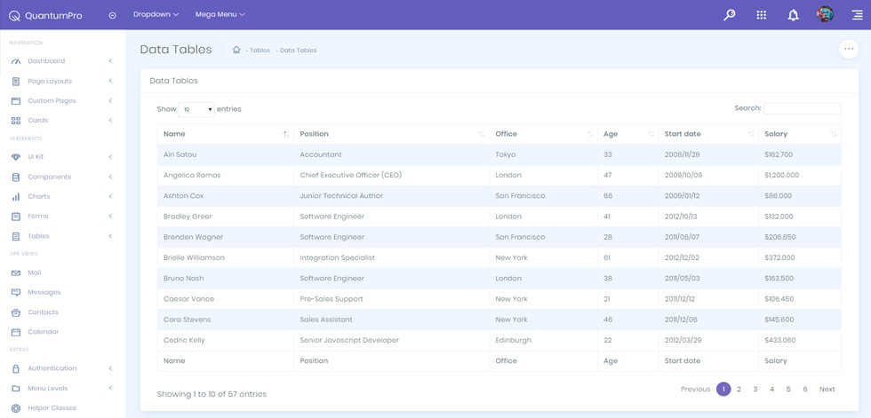Open the apps grid icon
Viewport: 871px width, 418px height.
(x=762, y=15)
